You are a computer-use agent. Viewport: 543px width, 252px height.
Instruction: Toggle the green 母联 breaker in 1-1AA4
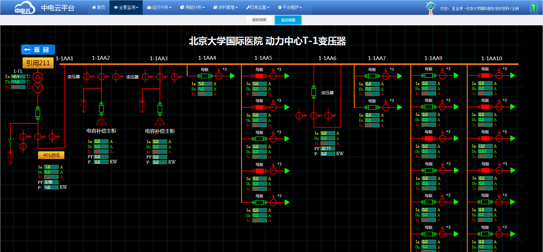(x=205, y=76)
